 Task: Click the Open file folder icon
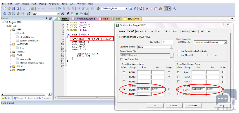[x=9, y=8]
